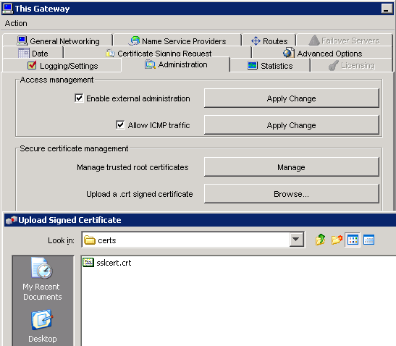This screenshot has width=396, height=346.
Task: Create a new folder via toolbar icon
Action: (337, 240)
